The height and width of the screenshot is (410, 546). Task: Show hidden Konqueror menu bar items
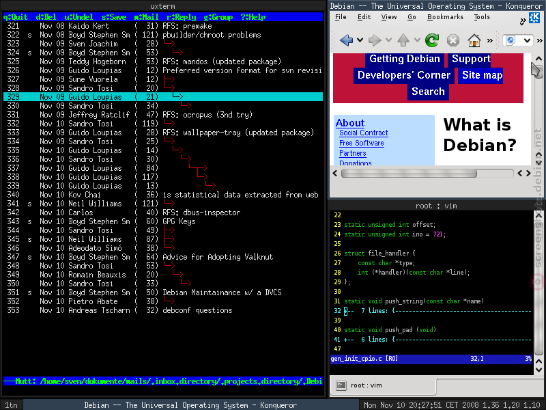pos(522,22)
